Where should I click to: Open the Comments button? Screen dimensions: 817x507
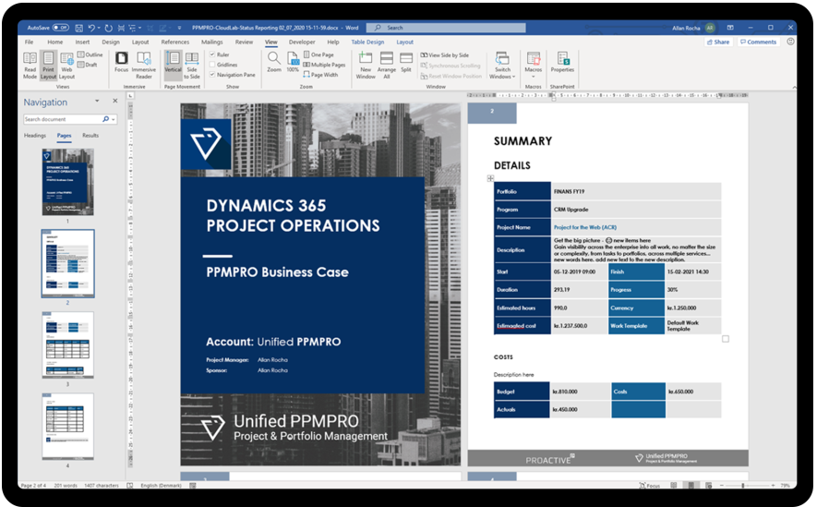pos(759,42)
